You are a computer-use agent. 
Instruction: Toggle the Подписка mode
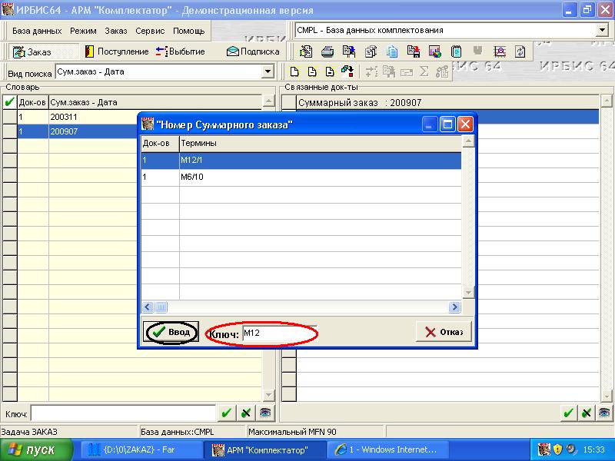pyautogui.click(x=253, y=51)
